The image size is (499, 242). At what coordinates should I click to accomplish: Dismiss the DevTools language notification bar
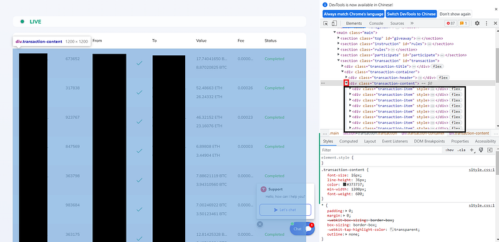[496, 9]
